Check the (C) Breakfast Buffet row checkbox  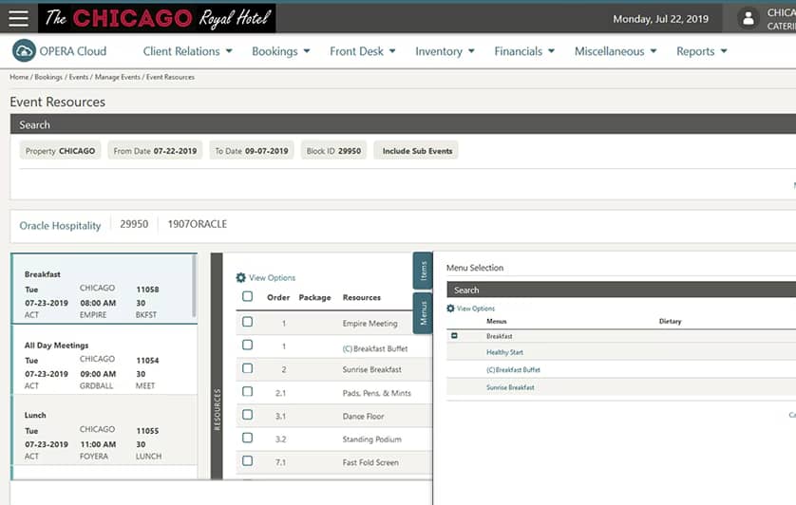pos(247,346)
